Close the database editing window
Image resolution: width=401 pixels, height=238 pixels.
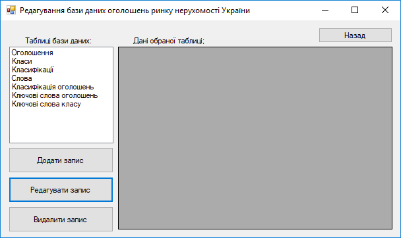click(385, 11)
